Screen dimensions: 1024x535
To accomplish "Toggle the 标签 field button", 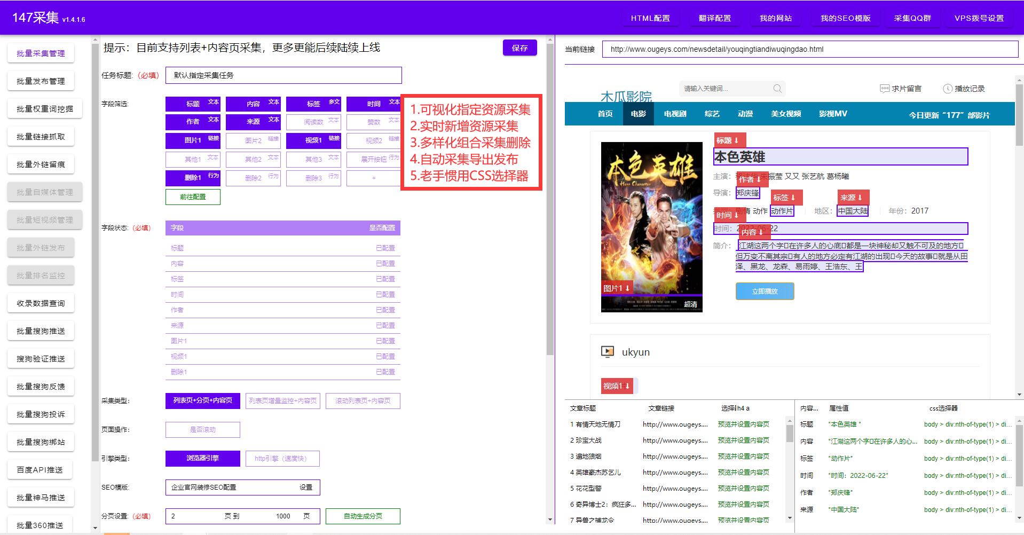I will pyautogui.click(x=313, y=104).
